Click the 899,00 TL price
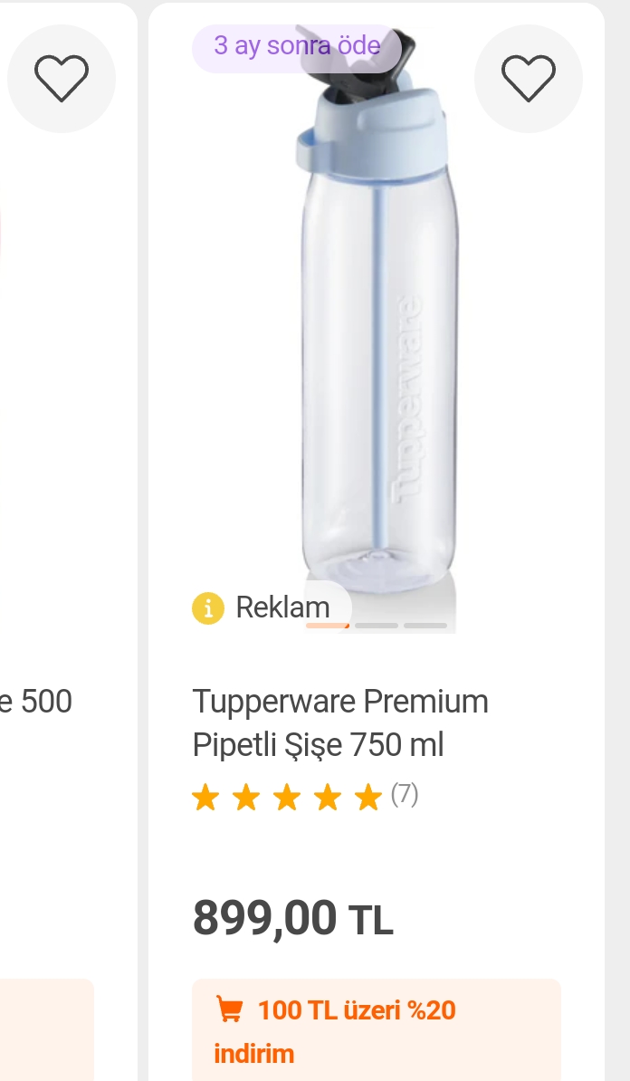This screenshot has height=1081, width=630. [x=292, y=918]
